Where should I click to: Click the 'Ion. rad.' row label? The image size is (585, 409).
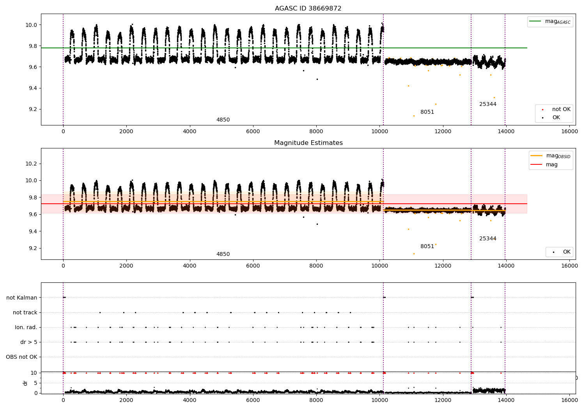point(26,328)
